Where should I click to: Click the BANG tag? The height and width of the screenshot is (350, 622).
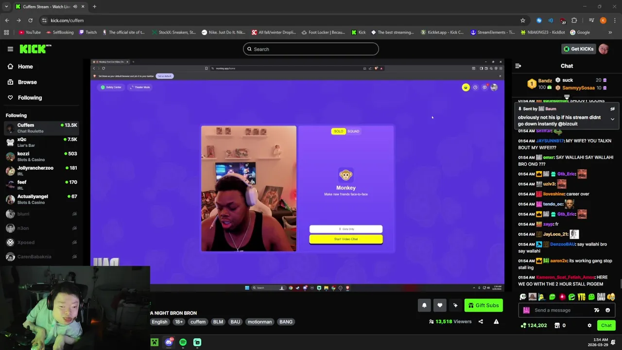(x=286, y=322)
